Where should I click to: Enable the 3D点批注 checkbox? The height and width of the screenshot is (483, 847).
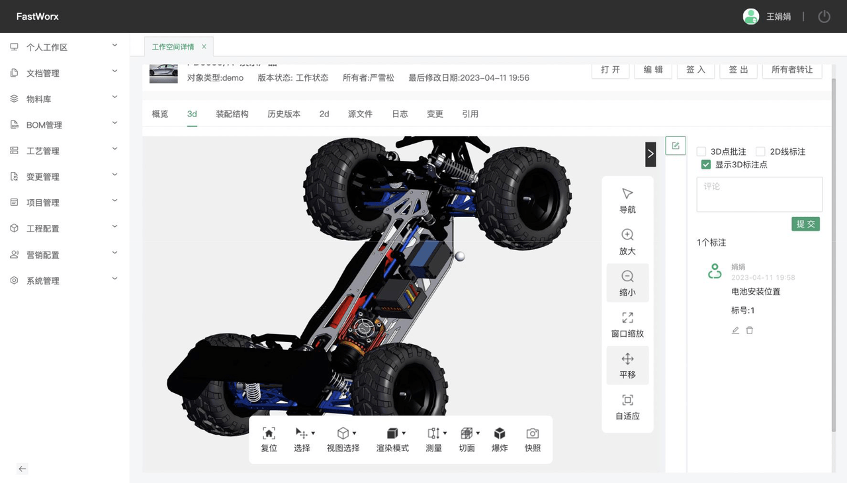pos(701,151)
